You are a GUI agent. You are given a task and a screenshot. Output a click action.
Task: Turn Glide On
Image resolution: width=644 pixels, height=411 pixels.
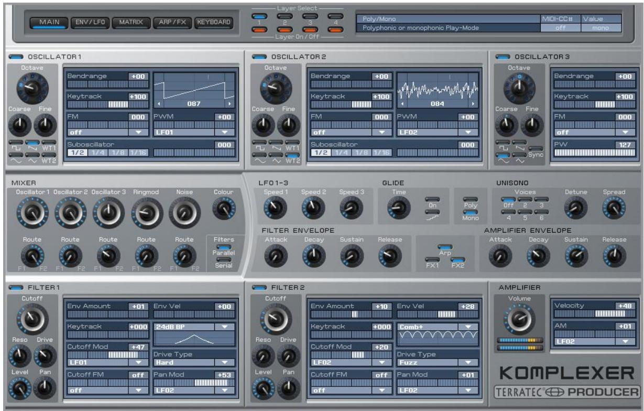pos(433,200)
